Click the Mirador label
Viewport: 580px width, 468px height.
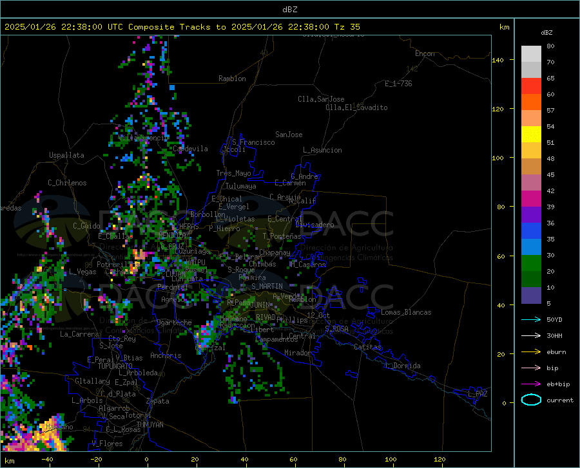tap(297, 353)
